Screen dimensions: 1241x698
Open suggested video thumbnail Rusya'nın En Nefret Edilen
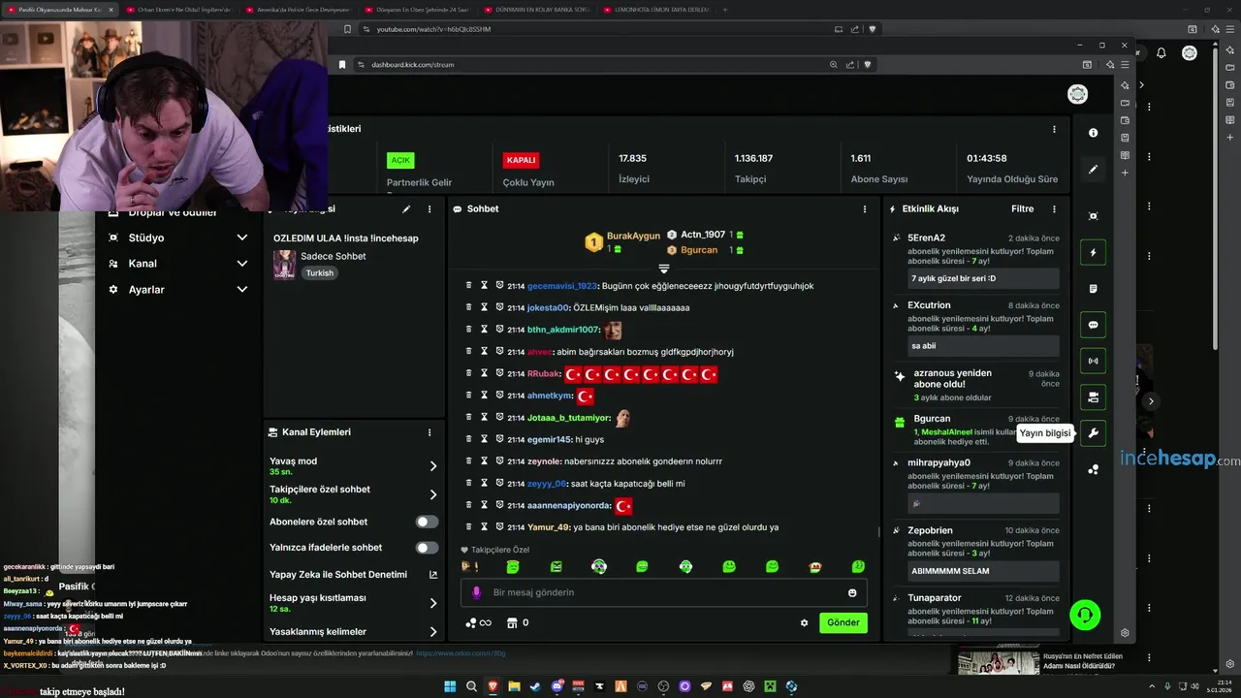click(x=999, y=663)
